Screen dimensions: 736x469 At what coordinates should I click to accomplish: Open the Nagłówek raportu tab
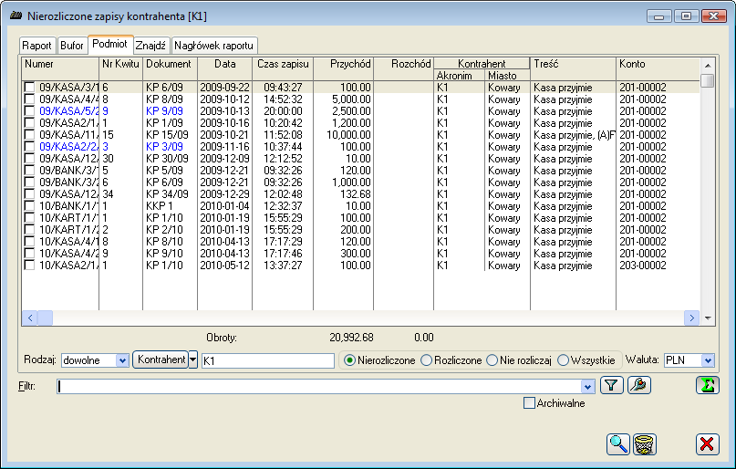(214, 46)
